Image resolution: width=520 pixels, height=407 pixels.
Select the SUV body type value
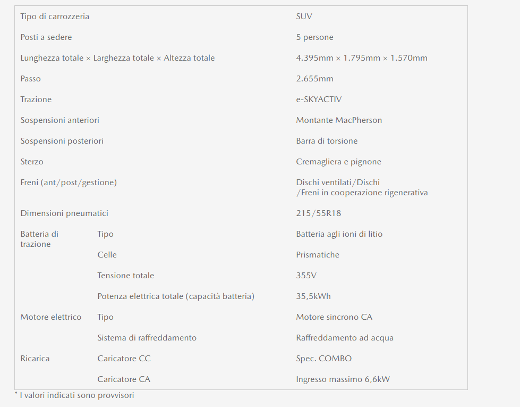coord(304,16)
